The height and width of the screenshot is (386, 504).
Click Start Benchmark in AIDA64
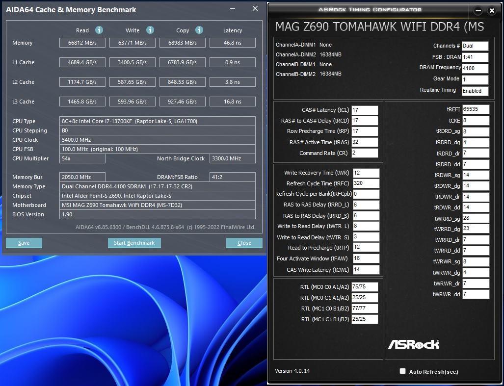click(x=134, y=243)
